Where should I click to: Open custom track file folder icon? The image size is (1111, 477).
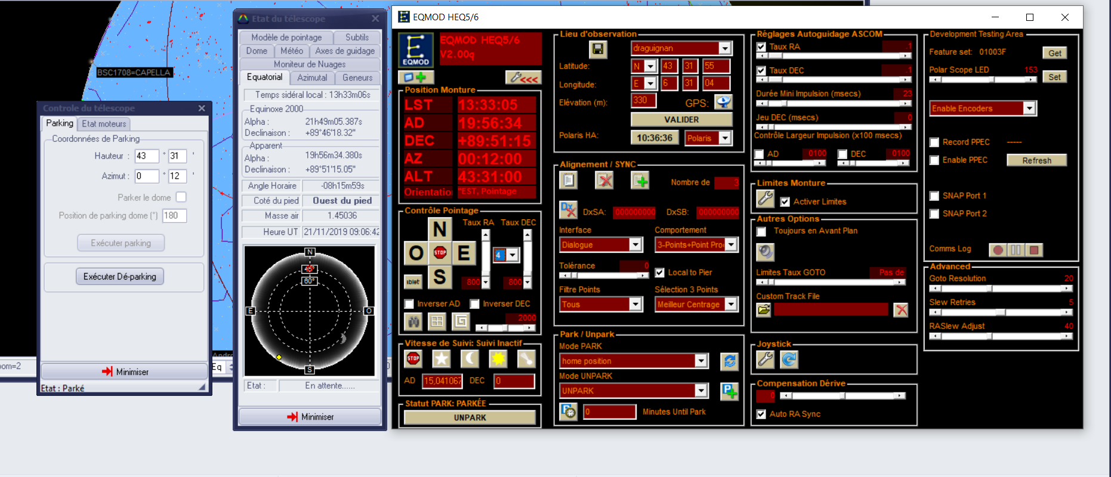tap(764, 309)
